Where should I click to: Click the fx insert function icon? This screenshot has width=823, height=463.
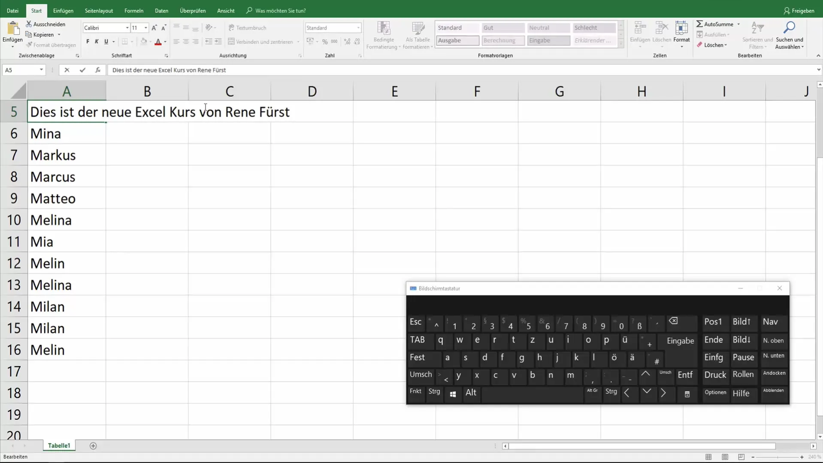[x=98, y=70]
